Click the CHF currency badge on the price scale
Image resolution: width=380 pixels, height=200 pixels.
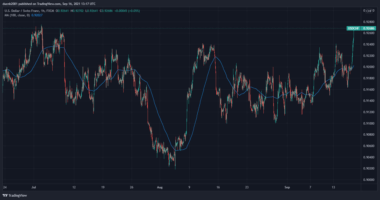point(369,11)
